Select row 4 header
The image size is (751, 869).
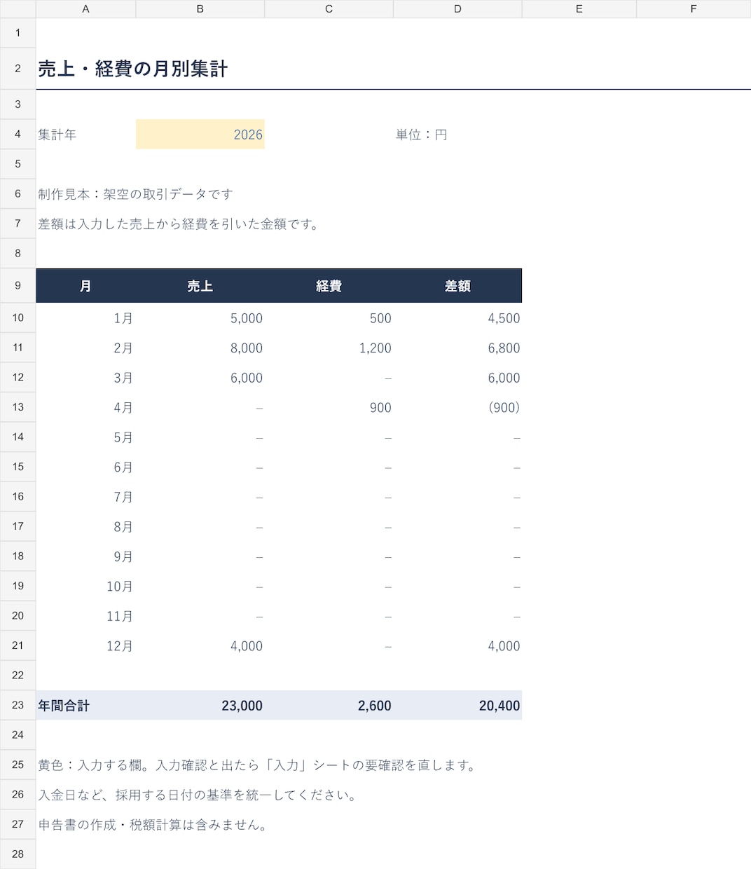click(18, 135)
